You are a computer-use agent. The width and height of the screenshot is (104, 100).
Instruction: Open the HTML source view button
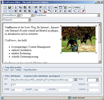[x=77, y=7]
